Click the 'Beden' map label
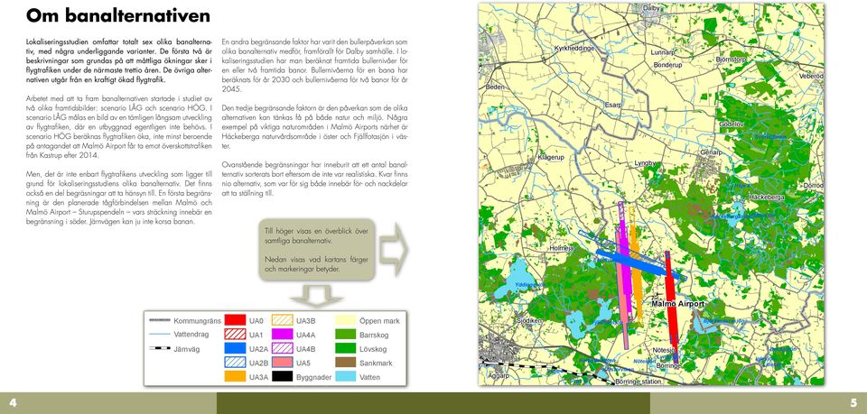Viewport: 867px width, 414px height. pyautogui.click(x=496, y=87)
